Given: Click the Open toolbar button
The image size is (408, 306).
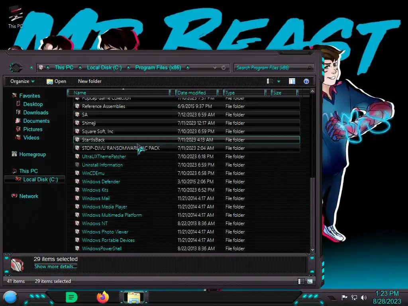Looking at the screenshot, I should tap(56, 81).
